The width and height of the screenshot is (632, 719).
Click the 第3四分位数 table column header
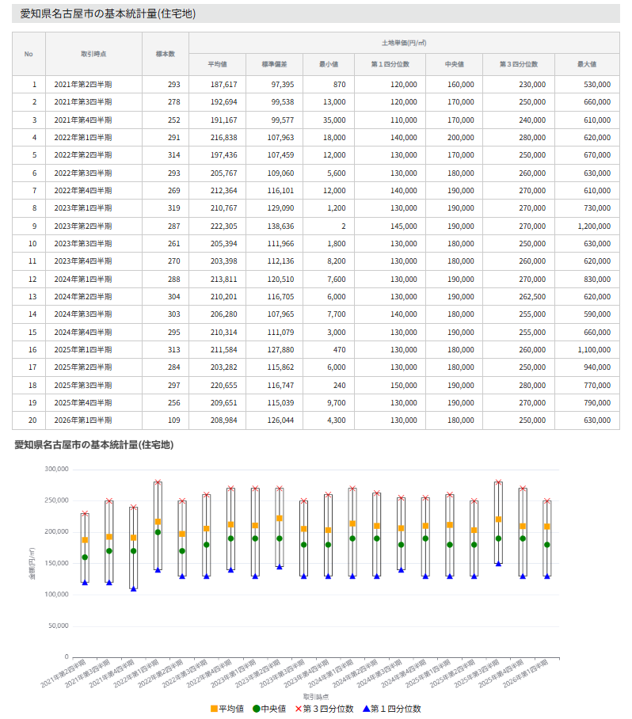(x=519, y=65)
